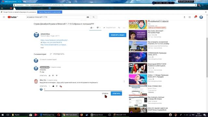Focus the 'Оставьте комментарий' comment field
This screenshot has height=117, width=208.
82,59
